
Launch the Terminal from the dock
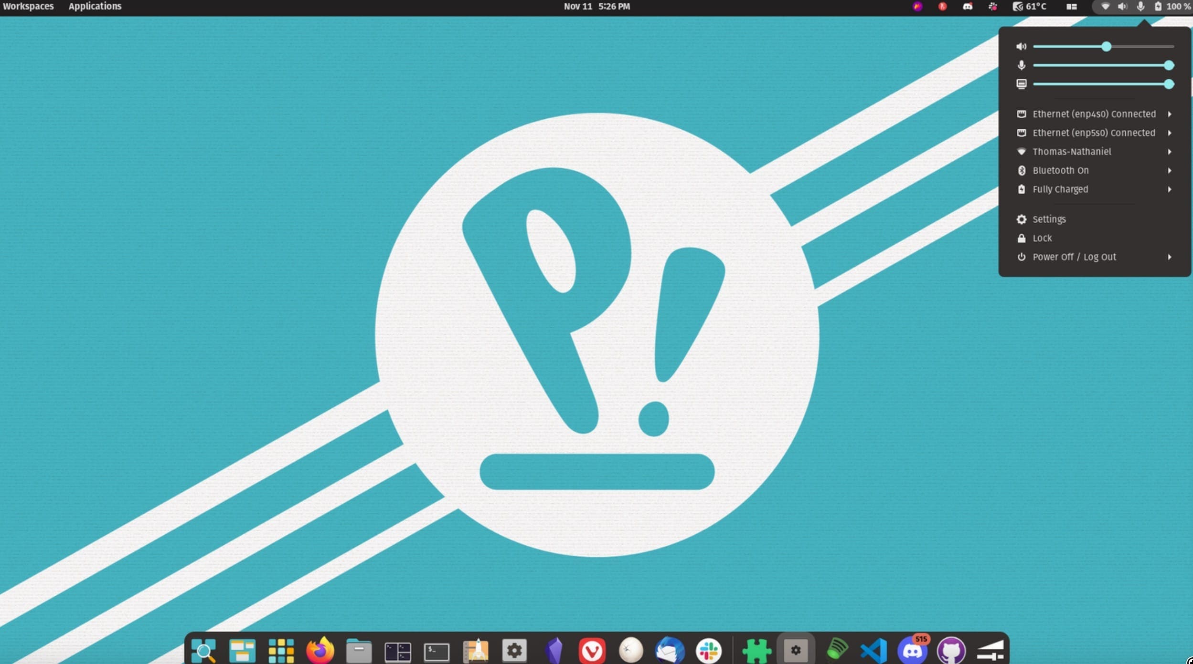(437, 652)
